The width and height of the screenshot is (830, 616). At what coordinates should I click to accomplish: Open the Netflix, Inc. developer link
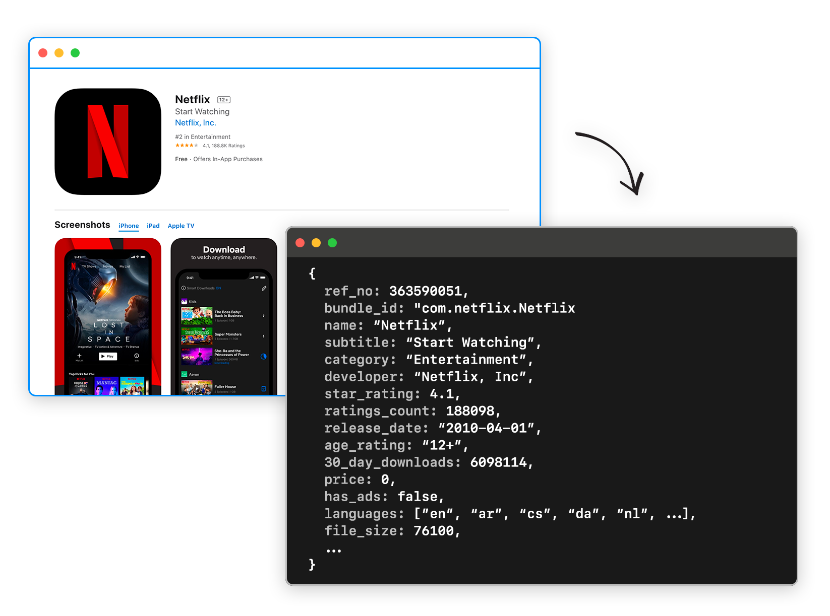pos(195,122)
